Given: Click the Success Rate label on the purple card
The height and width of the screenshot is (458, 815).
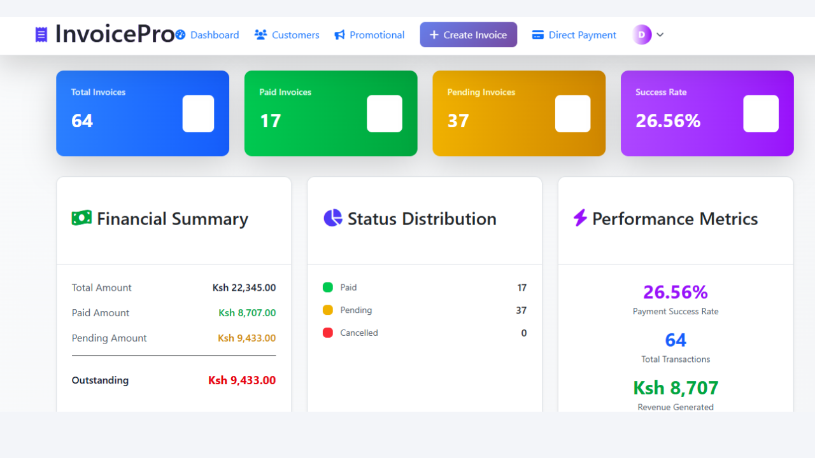Looking at the screenshot, I should coord(661,92).
